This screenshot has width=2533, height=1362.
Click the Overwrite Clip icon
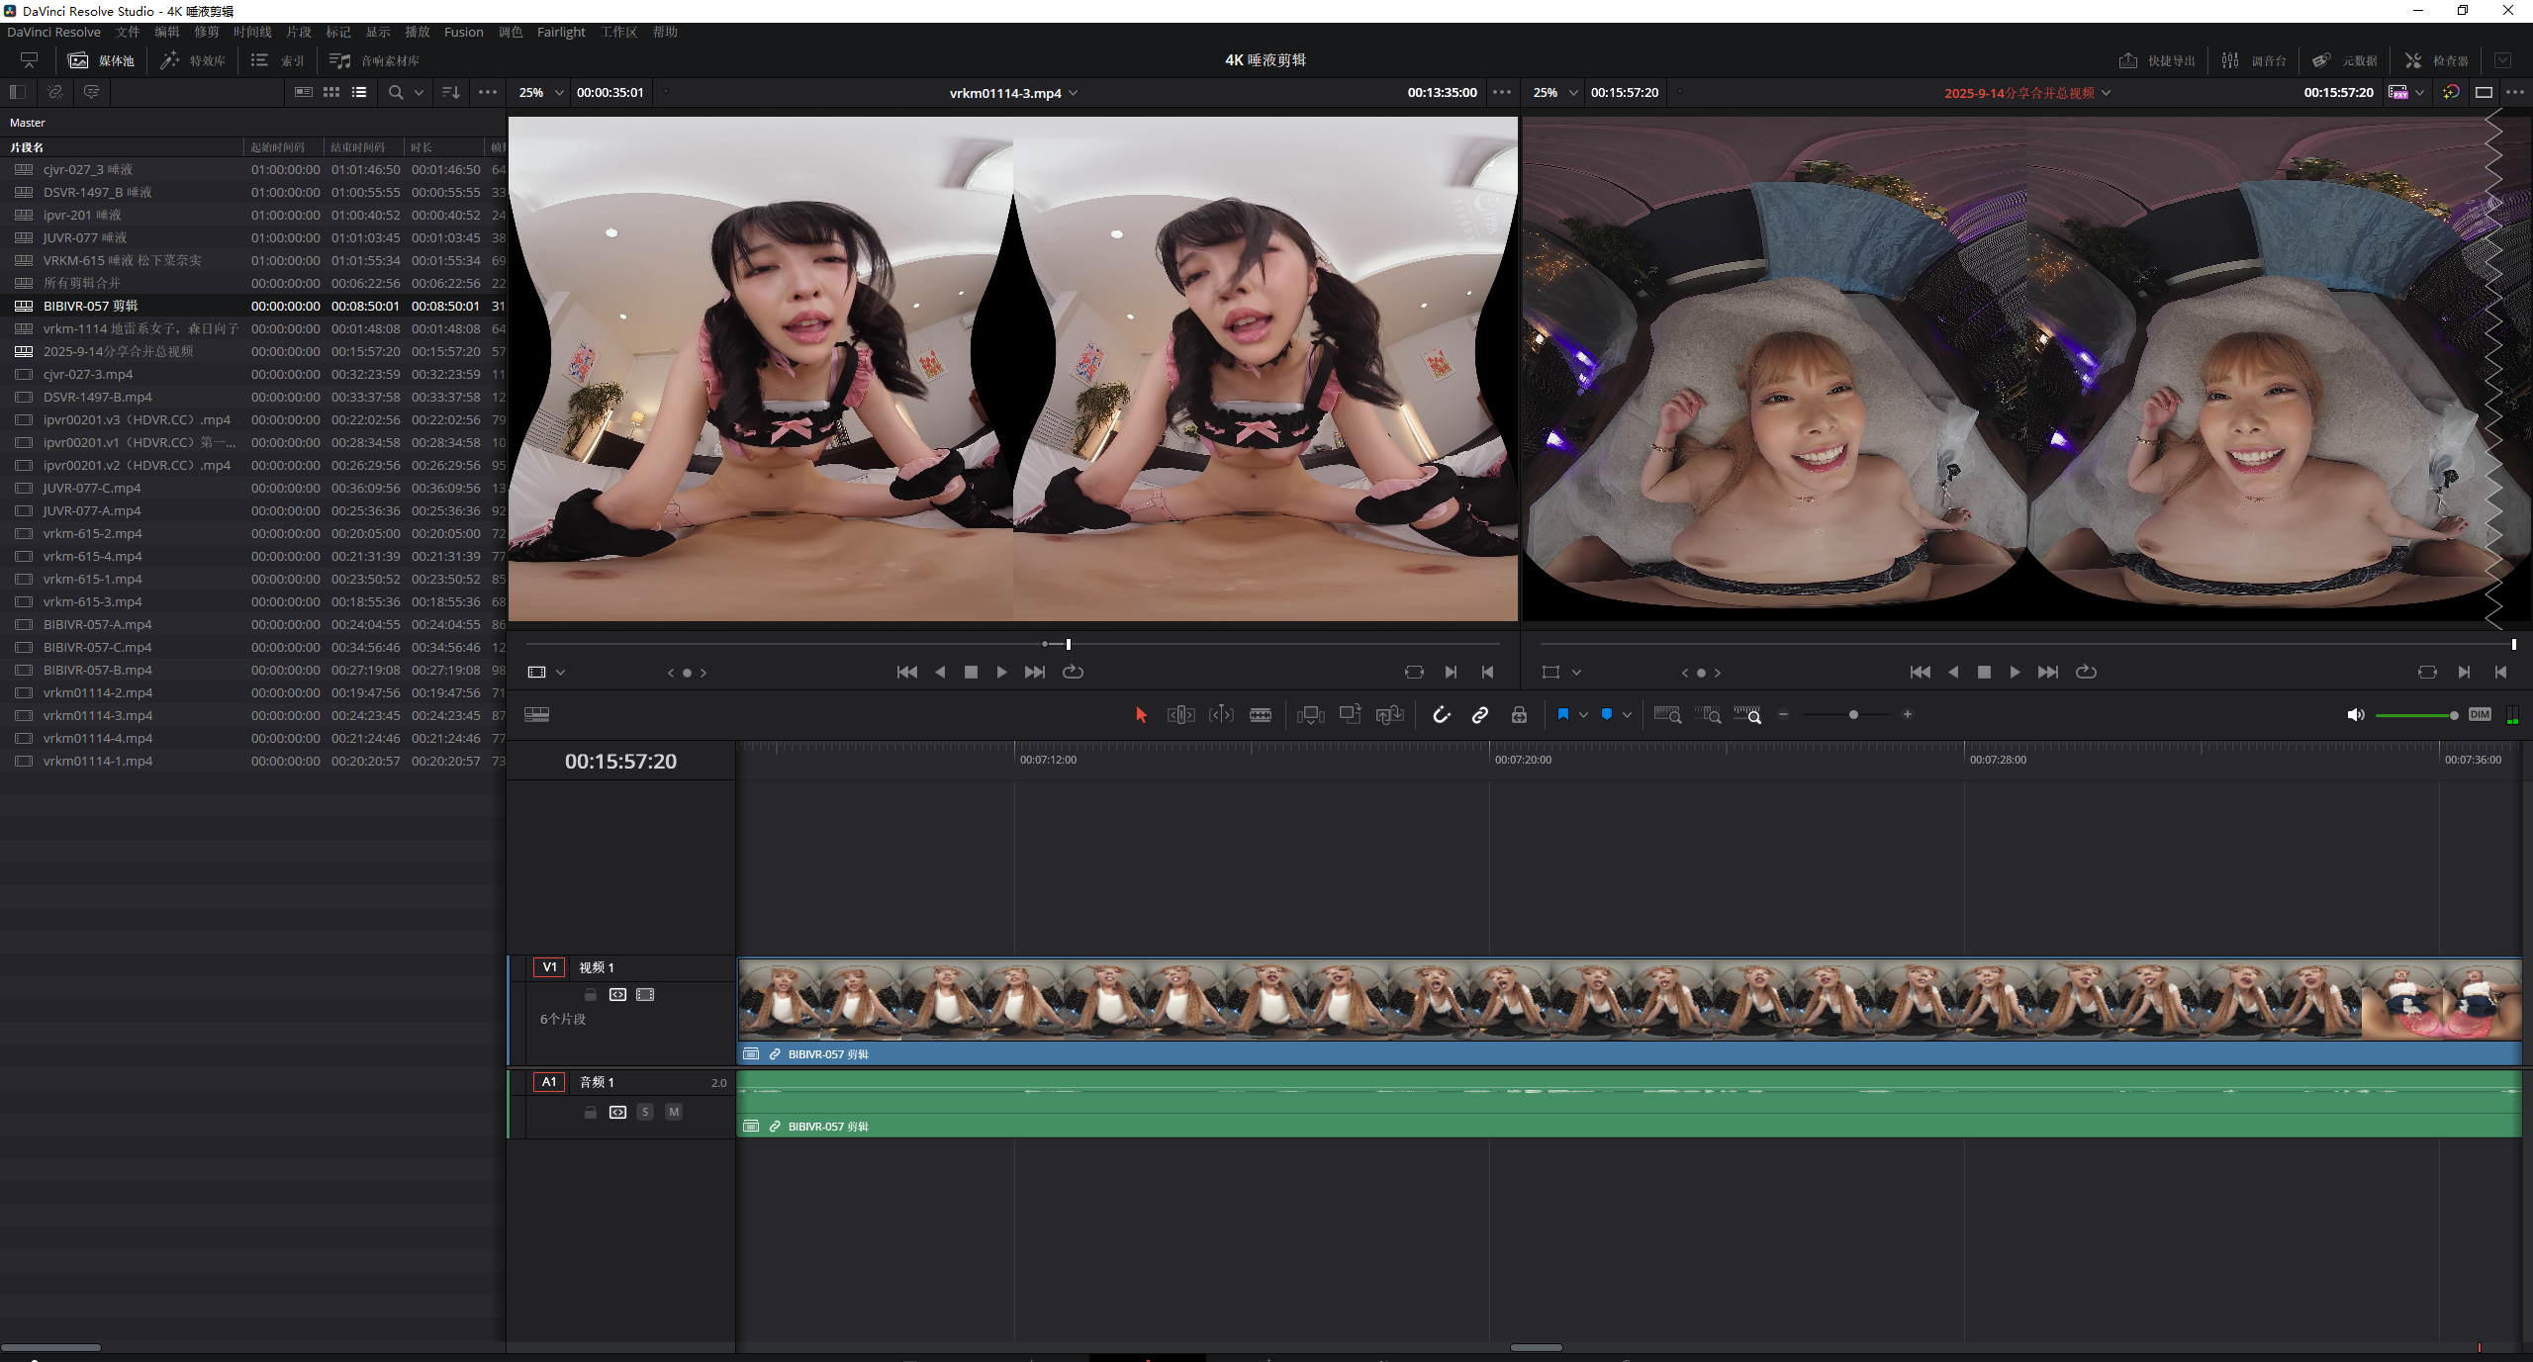(1351, 714)
